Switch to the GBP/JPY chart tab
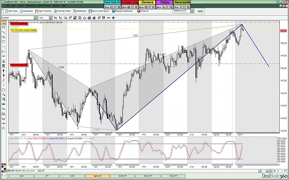Viewport: 289px width, 180px height. 97,176
